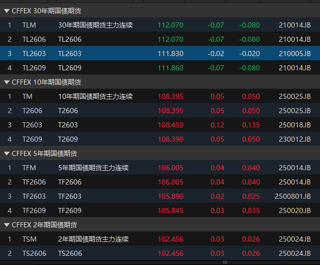Open 2年期国债期货主力连续 row name
320x265 pixels.
tap(93, 239)
